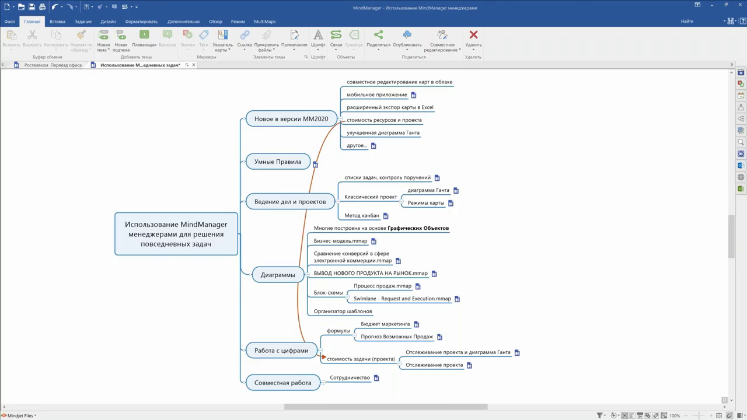The height and width of the screenshot is (420, 747).
Task: Click the Связи relationships icon
Action: pos(336,35)
